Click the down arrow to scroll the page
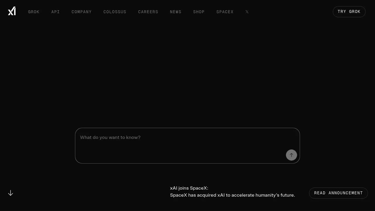 click(x=11, y=193)
